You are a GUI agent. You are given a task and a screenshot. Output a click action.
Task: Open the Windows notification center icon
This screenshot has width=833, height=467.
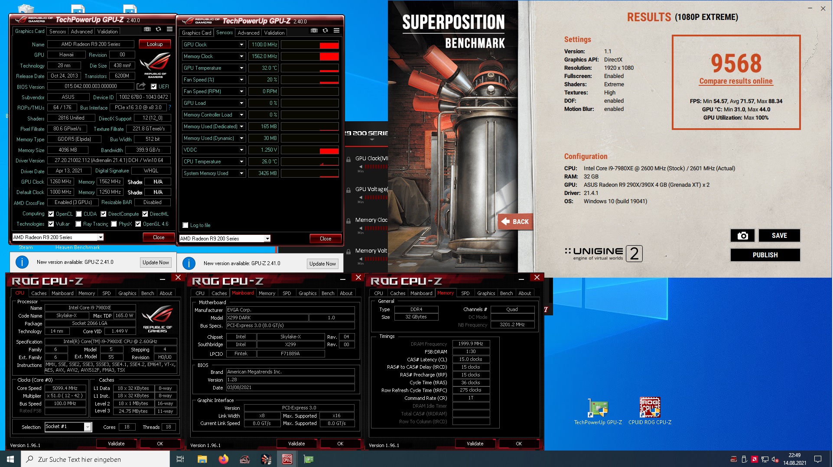(818, 459)
